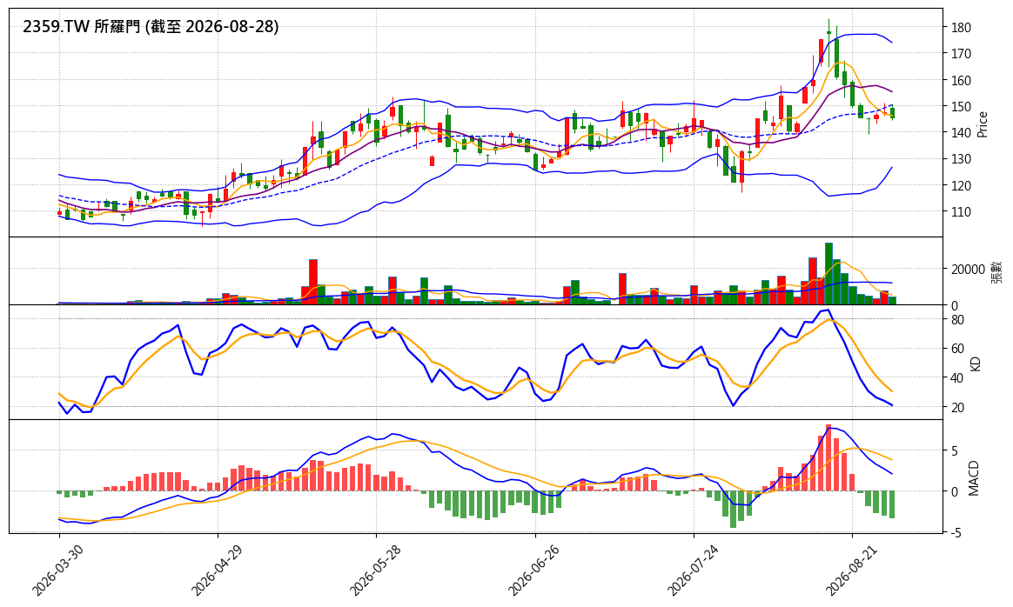Click the -5 tick on MACD axis
Image resolution: width=1013 pixels, height=607 pixels.
coord(956,533)
